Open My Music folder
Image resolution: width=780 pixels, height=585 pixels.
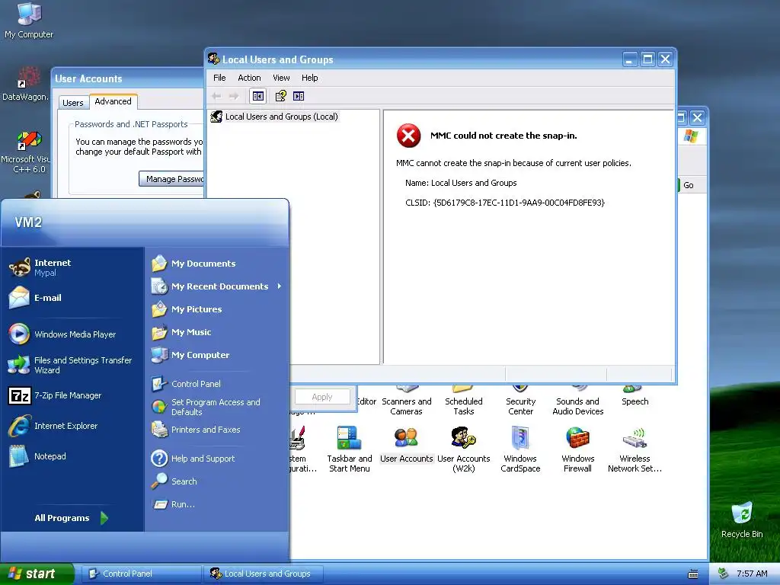[x=181, y=332]
